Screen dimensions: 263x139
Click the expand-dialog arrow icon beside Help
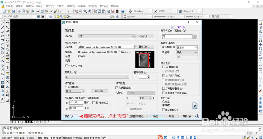(198, 116)
